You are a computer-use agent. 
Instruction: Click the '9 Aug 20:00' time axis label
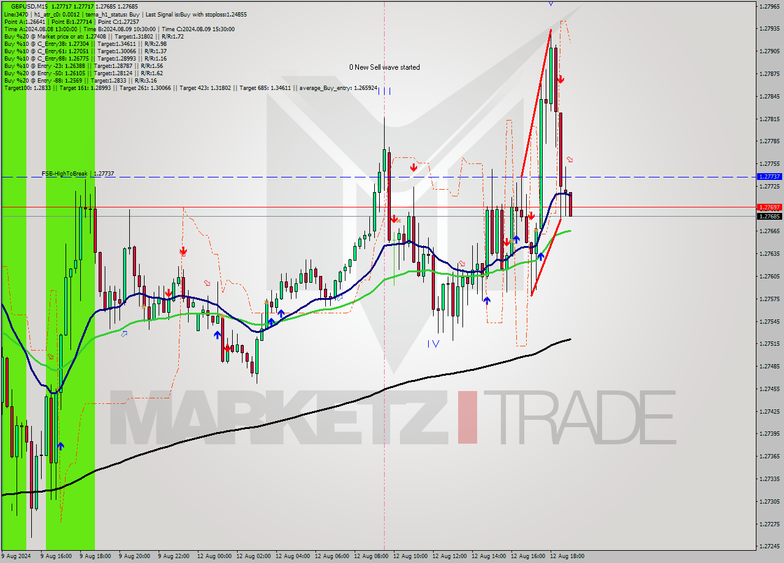click(x=134, y=556)
